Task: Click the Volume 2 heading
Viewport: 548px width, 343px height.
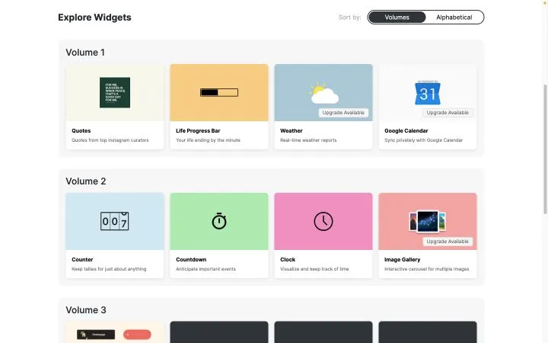Action: [85, 181]
